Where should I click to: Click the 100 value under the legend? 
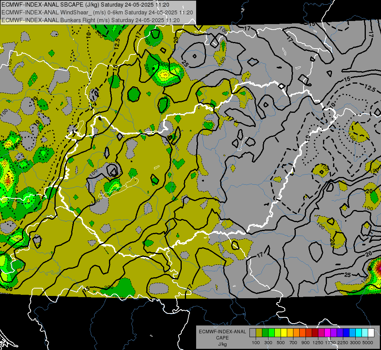(x=256, y=343)
